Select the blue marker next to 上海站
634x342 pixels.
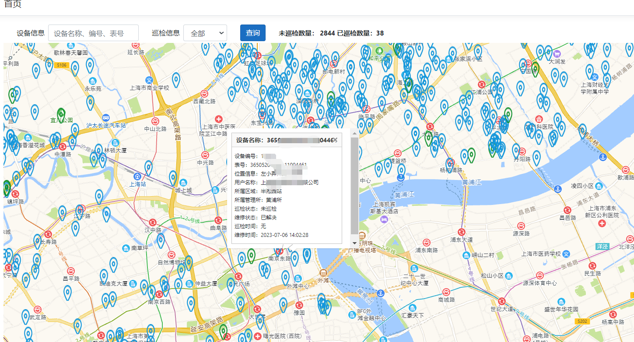(x=148, y=168)
